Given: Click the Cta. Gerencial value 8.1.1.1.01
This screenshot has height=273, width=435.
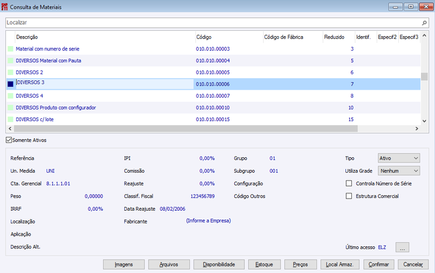Looking at the screenshot, I should [58, 183].
